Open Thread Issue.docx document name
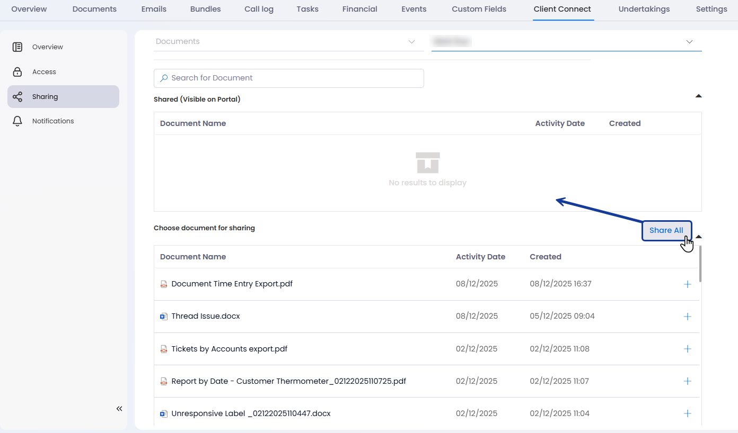This screenshot has width=738, height=433. (206, 317)
